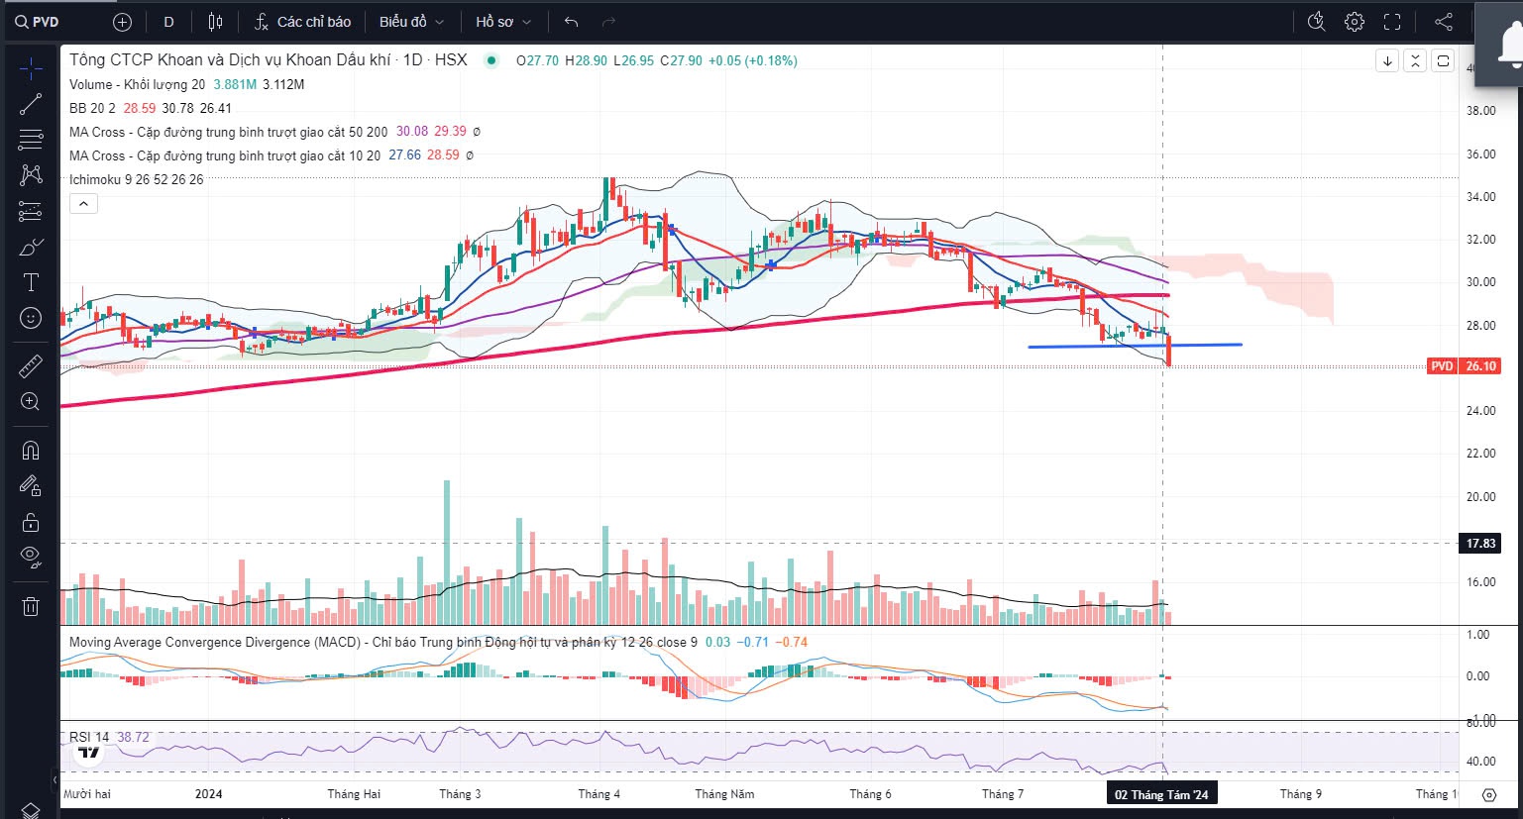Activate the zoom in tool

point(31,402)
